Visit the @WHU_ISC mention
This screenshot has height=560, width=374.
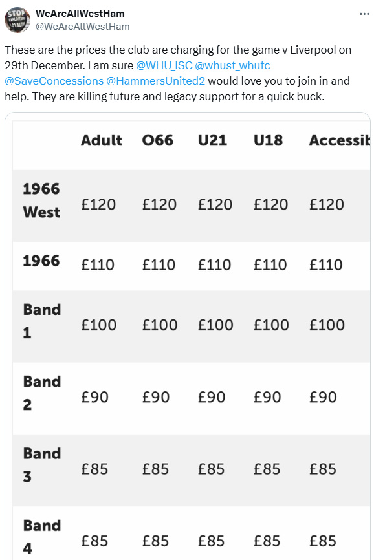pos(164,65)
